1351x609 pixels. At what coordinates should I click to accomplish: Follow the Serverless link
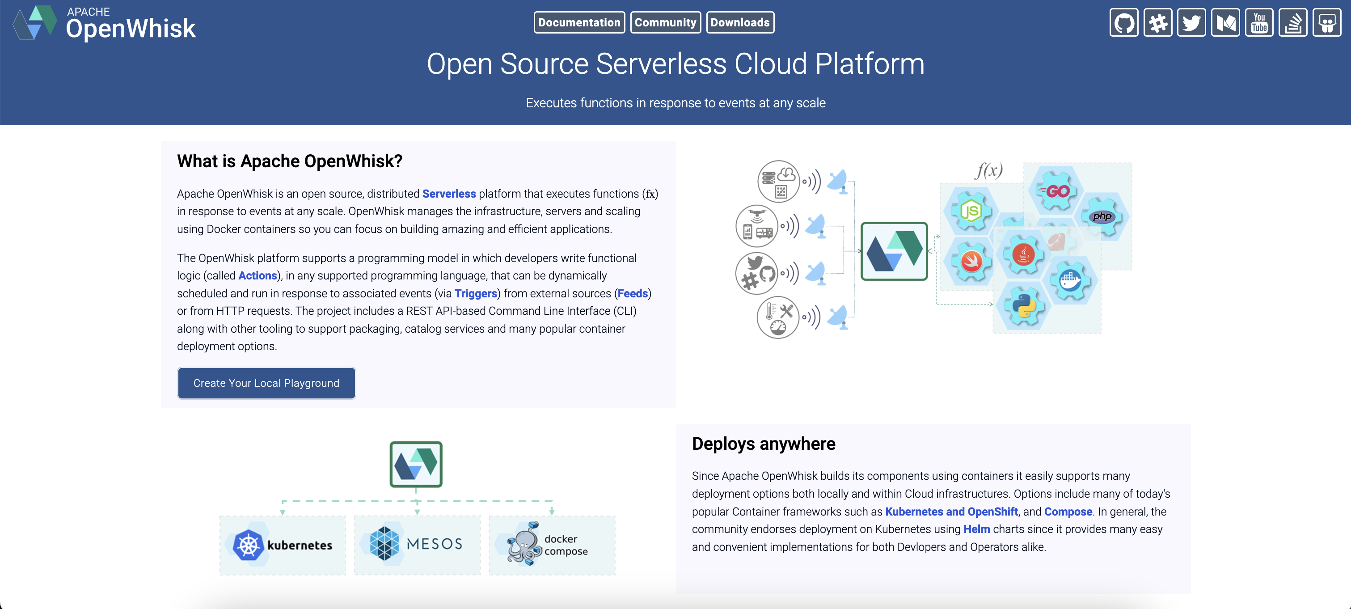click(449, 194)
